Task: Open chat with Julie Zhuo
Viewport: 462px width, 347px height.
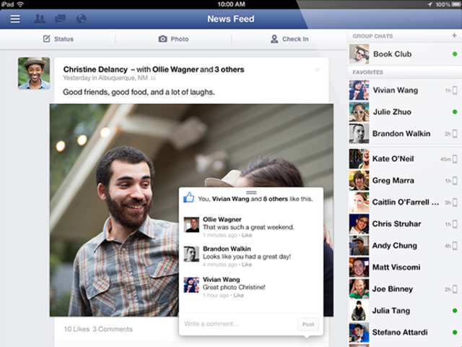Action: pos(404,112)
